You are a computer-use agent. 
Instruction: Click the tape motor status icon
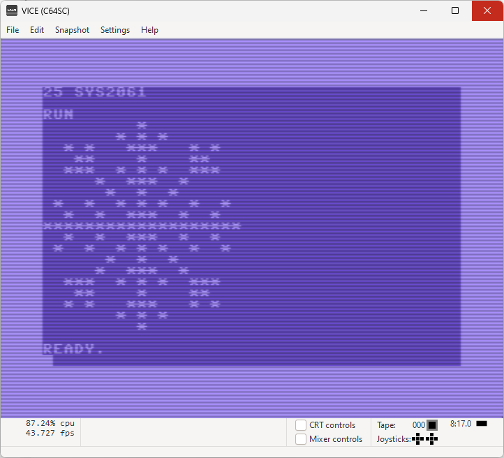point(432,425)
